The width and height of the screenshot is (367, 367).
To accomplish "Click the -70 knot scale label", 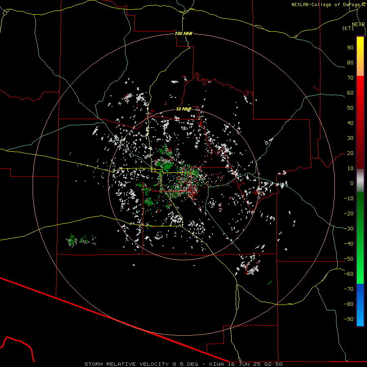I will click(349, 289).
